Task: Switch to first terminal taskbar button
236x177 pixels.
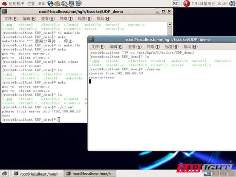Action: pyautogui.click(x=37, y=174)
